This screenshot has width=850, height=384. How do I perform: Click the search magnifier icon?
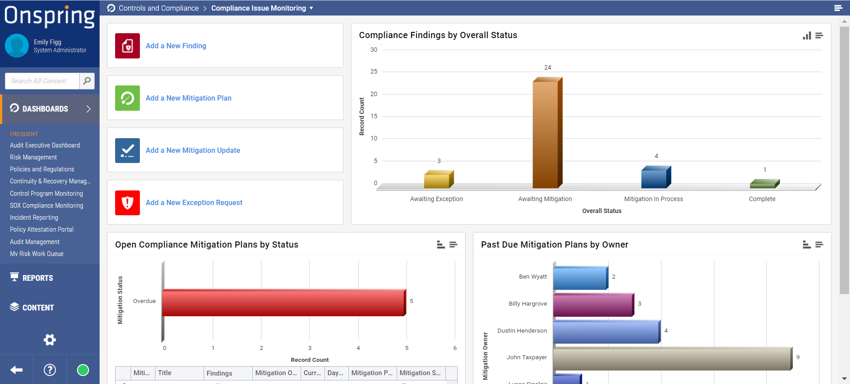(87, 81)
